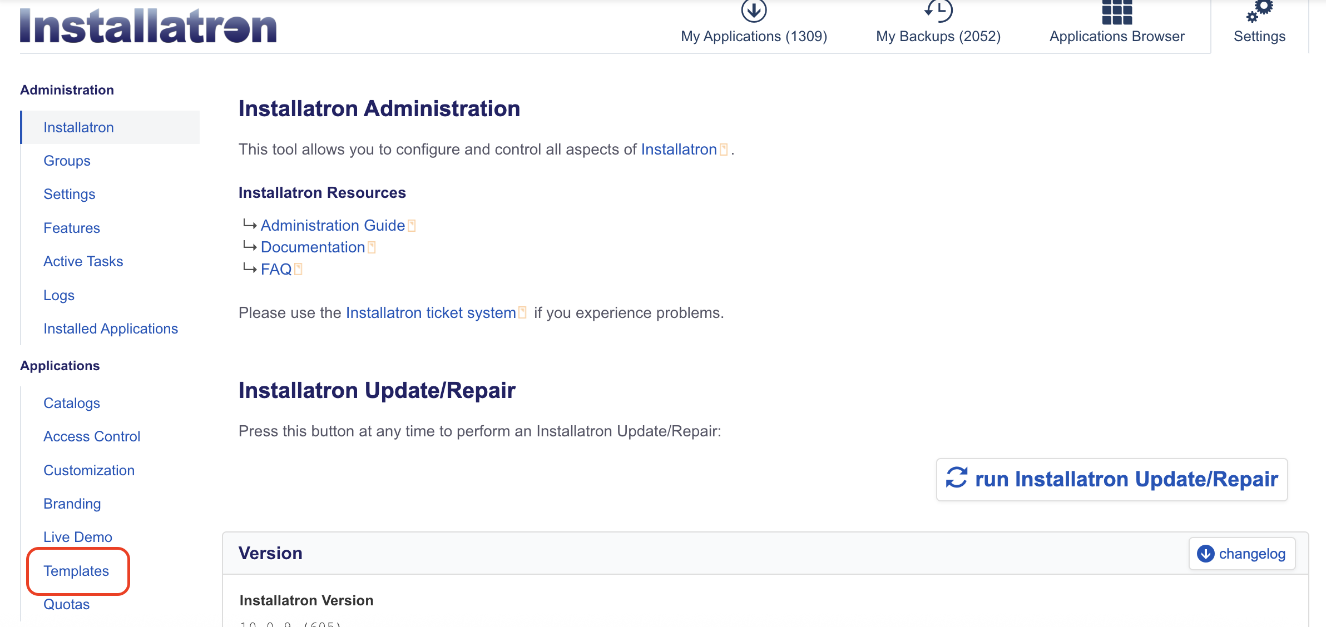1326x627 pixels.
Task: Open Access Control in the sidebar
Action: (x=92, y=436)
